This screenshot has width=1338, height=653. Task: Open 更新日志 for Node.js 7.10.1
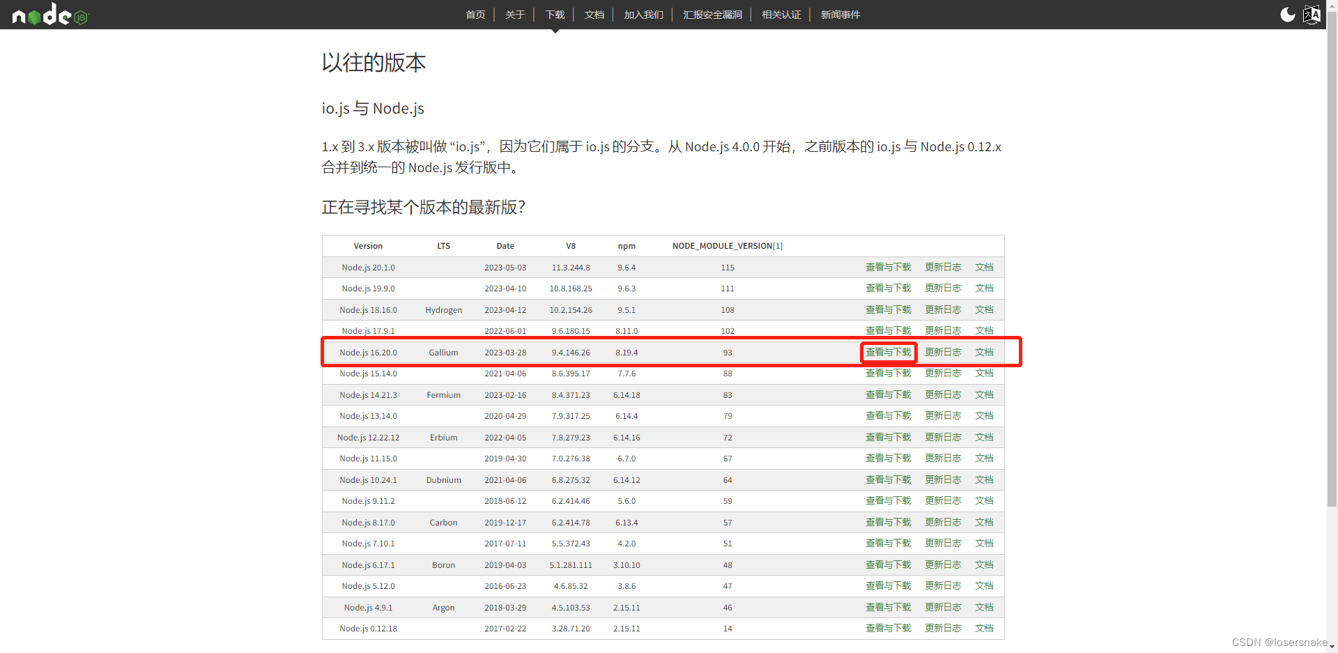(x=943, y=544)
